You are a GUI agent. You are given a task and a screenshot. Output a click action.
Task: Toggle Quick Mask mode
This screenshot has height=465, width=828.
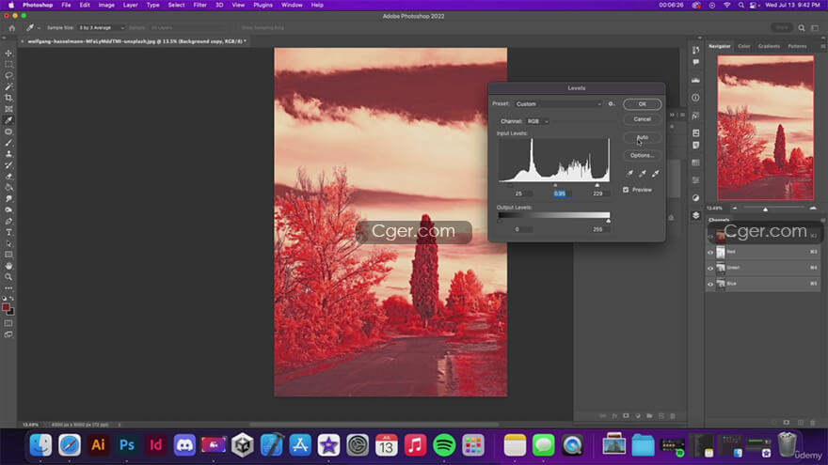(8, 323)
